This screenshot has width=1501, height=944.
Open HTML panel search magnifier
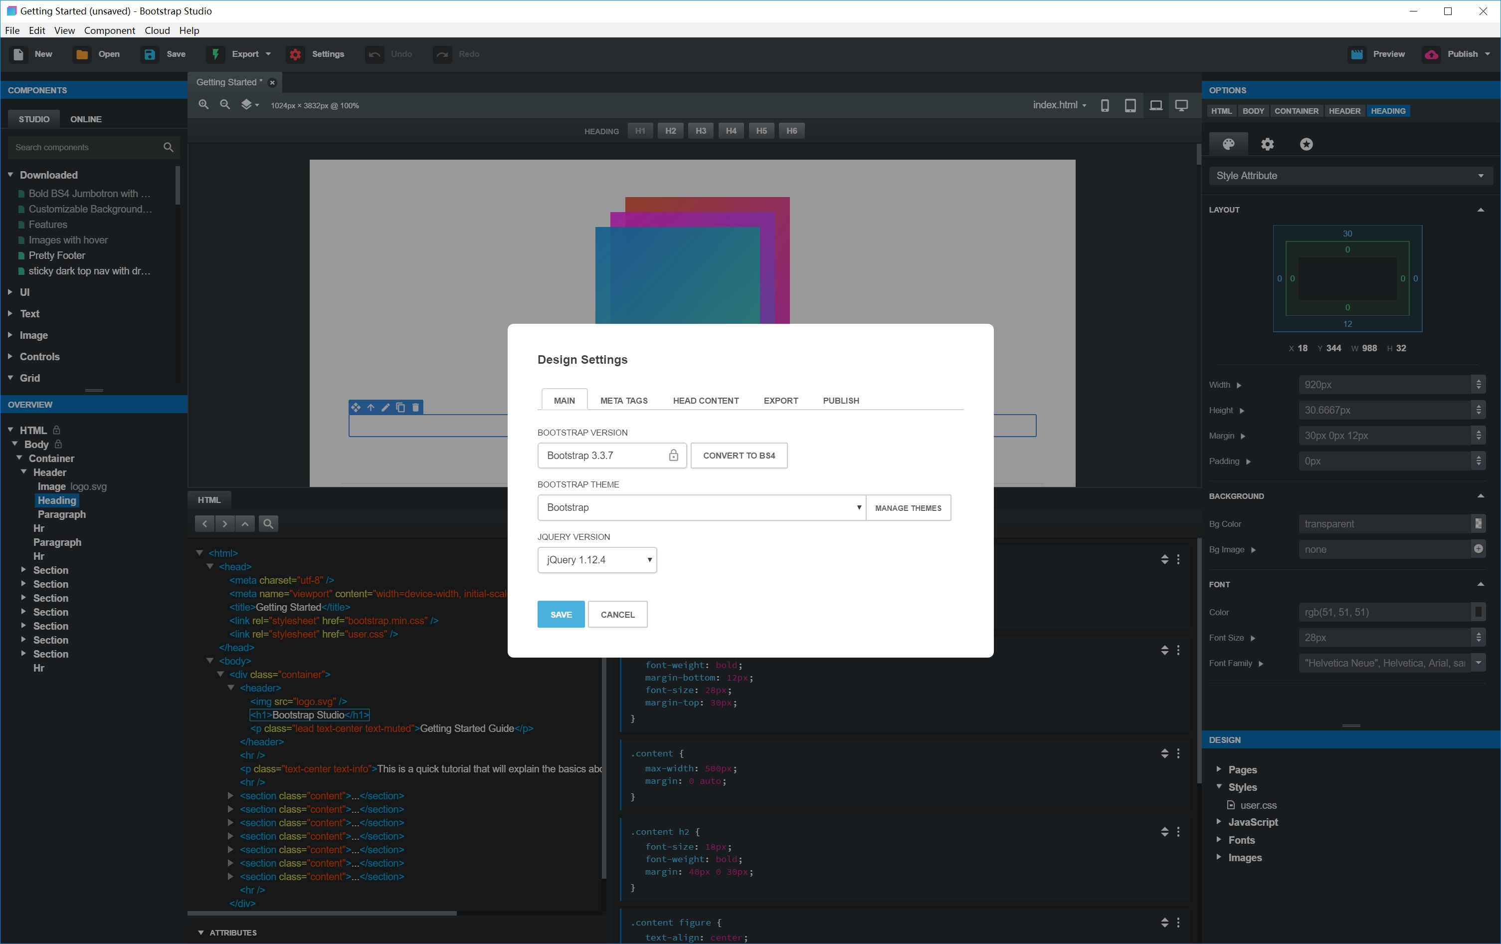[x=268, y=524]
